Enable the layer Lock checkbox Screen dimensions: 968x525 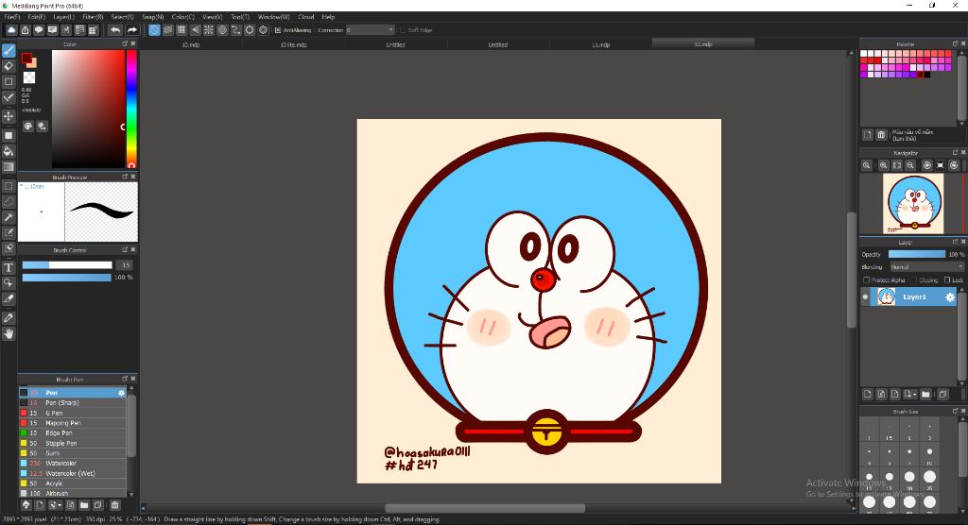(x=947, y=280)
